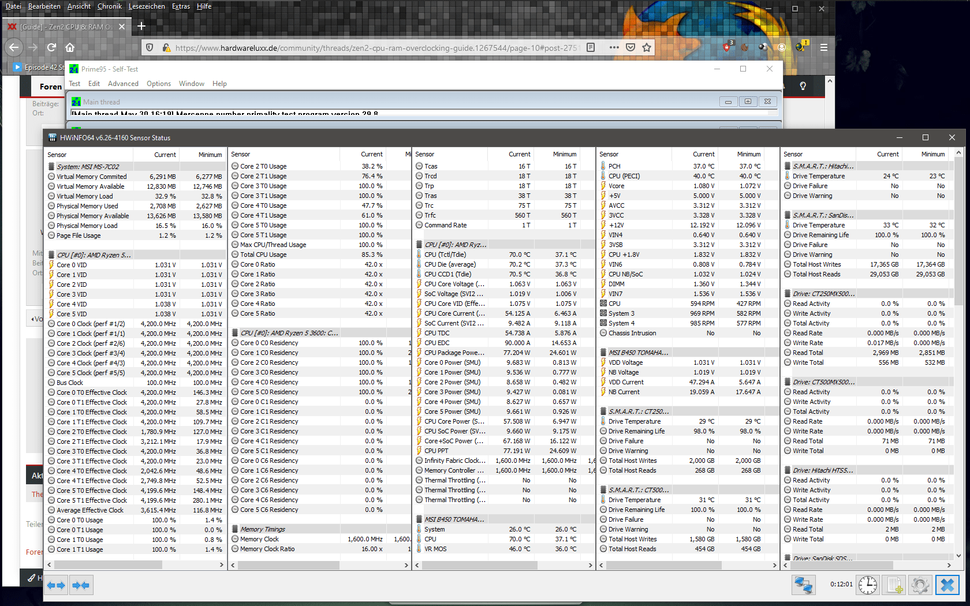Click the Firefox forward arrow
The height and width of the screenshot is (606, 970).
click(x=33, y=47)
